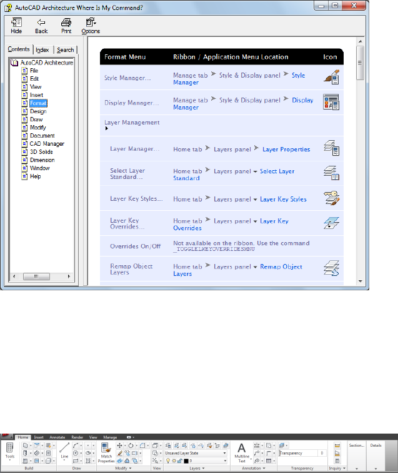Click the help pane scroll-up arrow

(x=361, y=41)
